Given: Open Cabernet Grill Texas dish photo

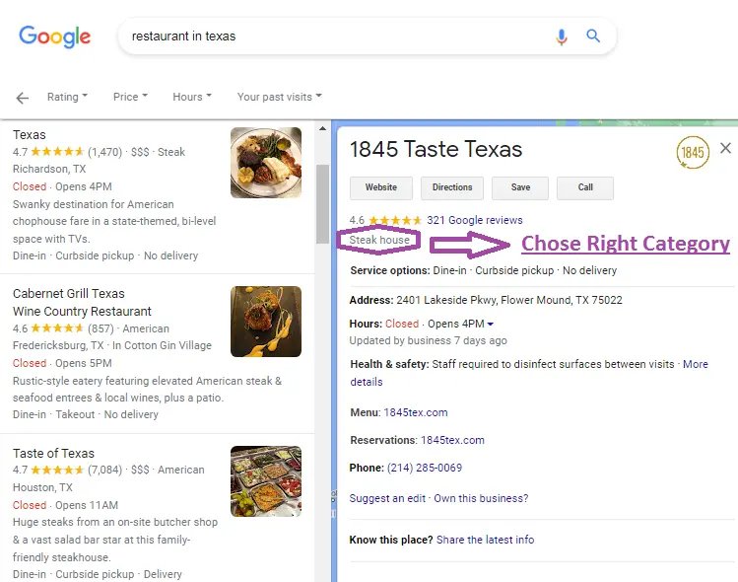Looking at the screenshot, I should coord(266,322).
